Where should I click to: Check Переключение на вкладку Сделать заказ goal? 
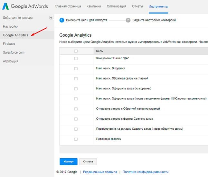coord(76,129)
